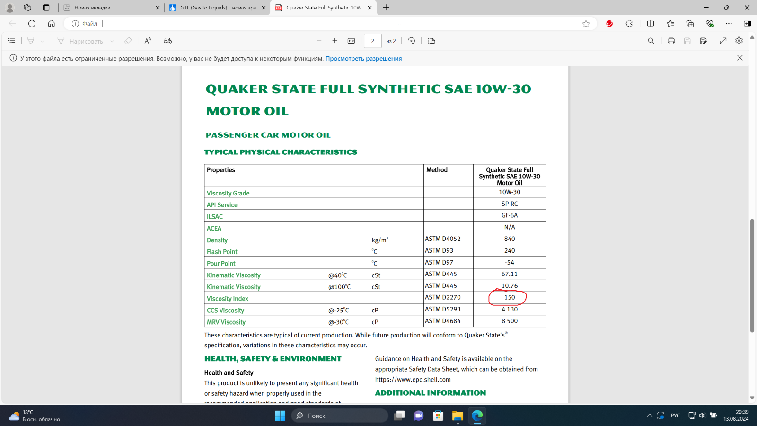The width and height of the screenshot is (757, 426).
Task: Open the weather widget on taskbar
Action: pyautogui.click(x=34, y=416)
